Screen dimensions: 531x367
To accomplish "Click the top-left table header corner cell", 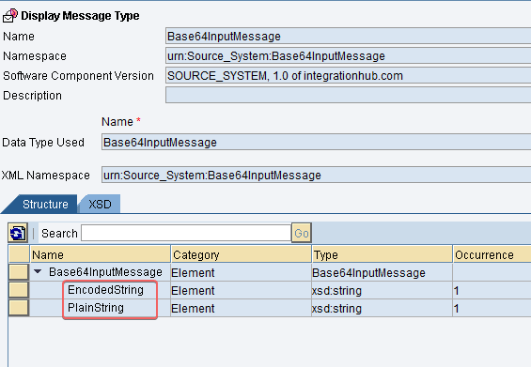I will 19,254.
